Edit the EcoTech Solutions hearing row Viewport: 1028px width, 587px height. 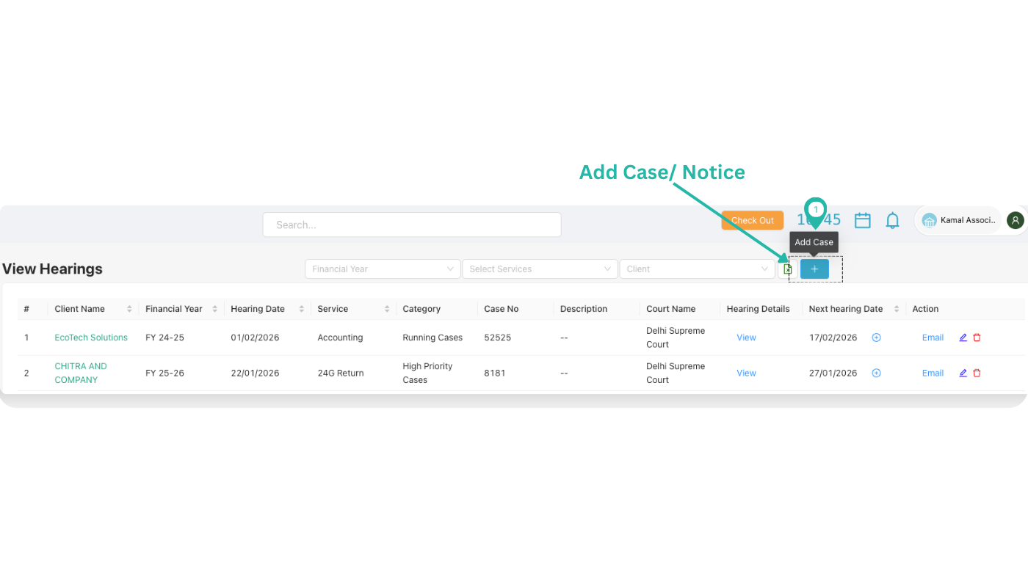pyautogui.click(x=963, y=338)
